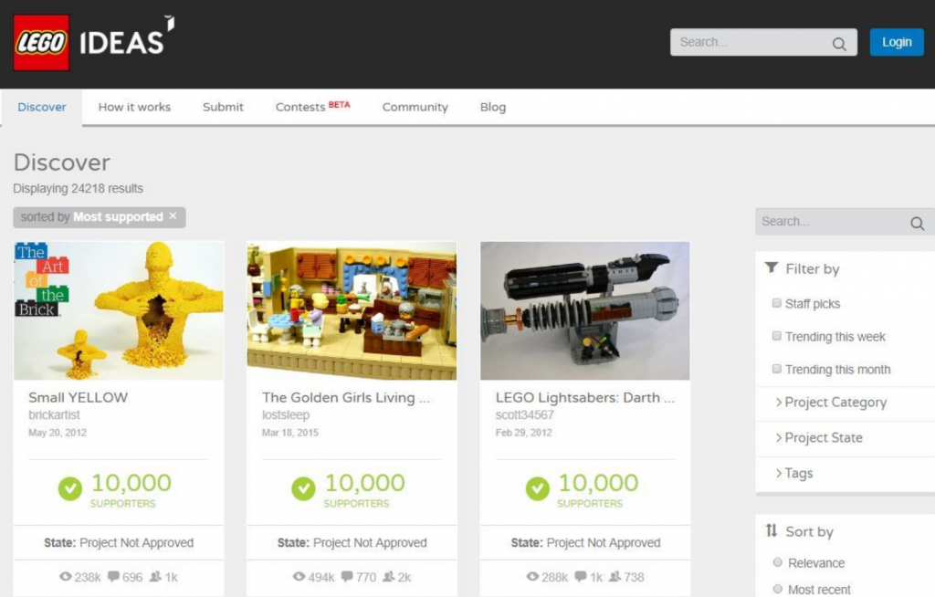The height and width of the screenshot is (597, 935).
Task: Click the Login button
Action: [897, 42]
